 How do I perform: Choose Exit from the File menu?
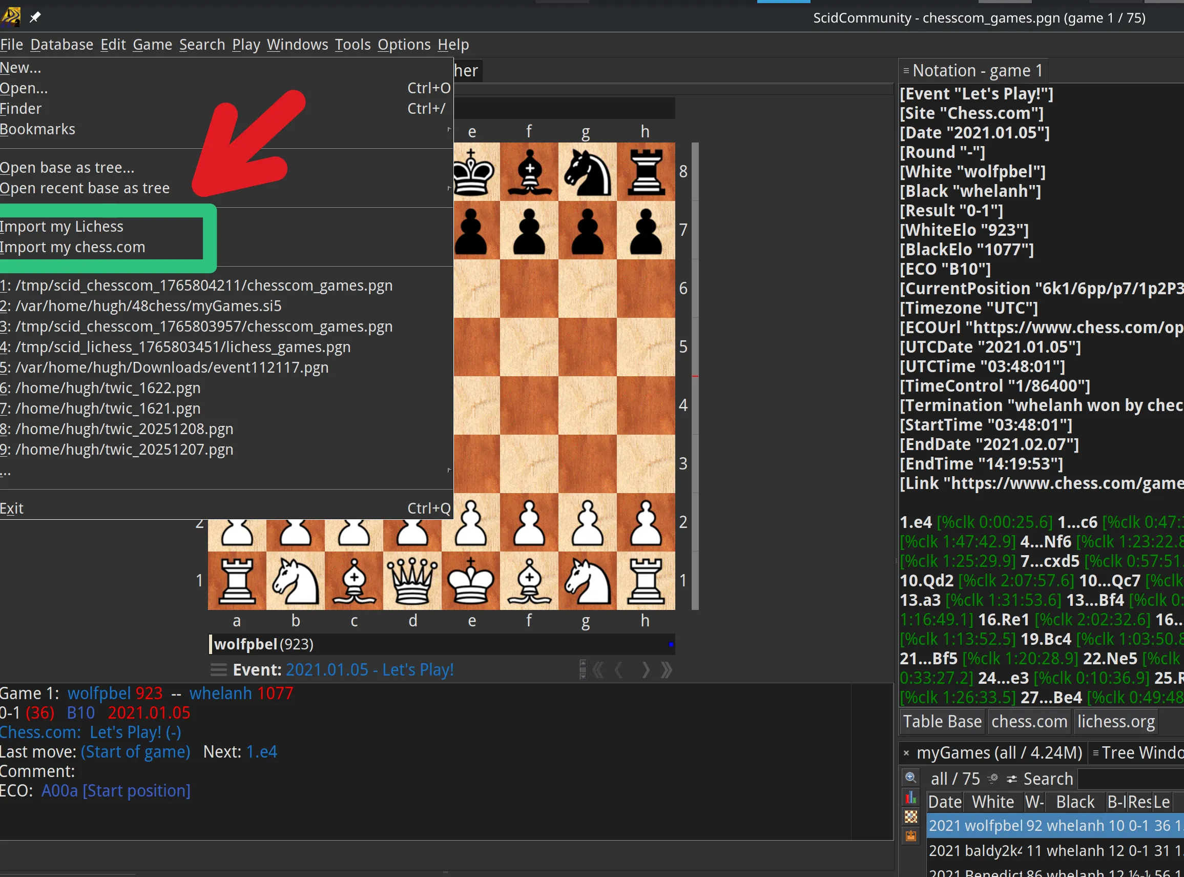[x=226, y=508]
